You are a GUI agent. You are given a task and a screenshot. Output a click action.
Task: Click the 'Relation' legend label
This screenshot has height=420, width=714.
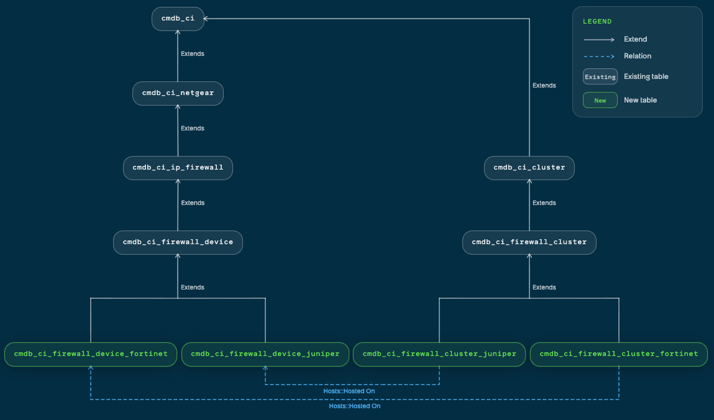click(638, 56)
